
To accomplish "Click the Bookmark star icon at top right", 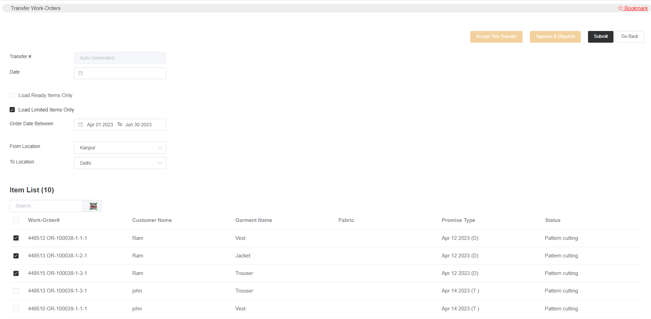I will 620,8.
